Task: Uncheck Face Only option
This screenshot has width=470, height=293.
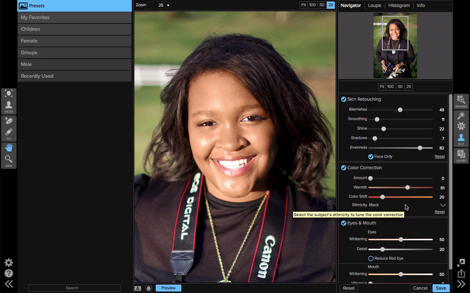Action: 371,157
